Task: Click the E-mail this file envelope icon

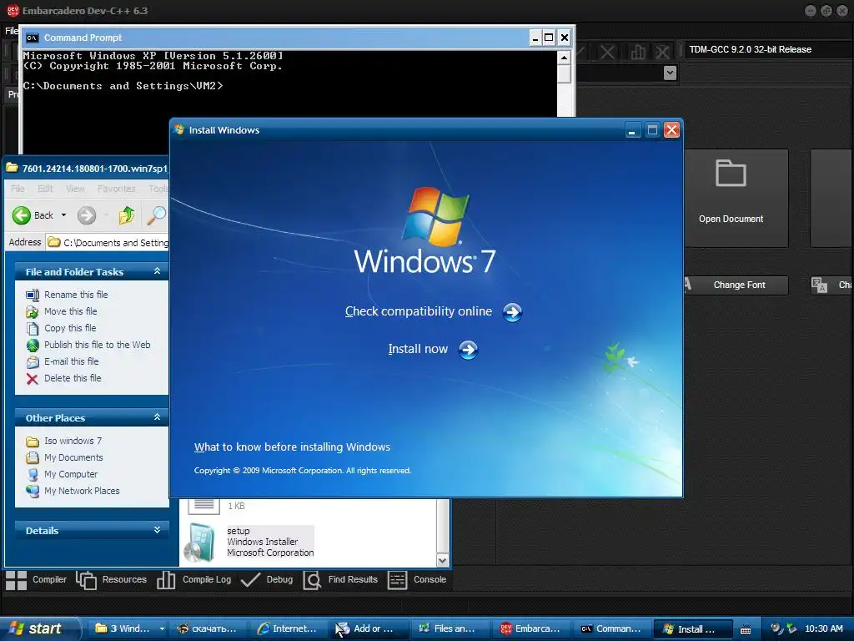Action: click(x=33, y=362)
